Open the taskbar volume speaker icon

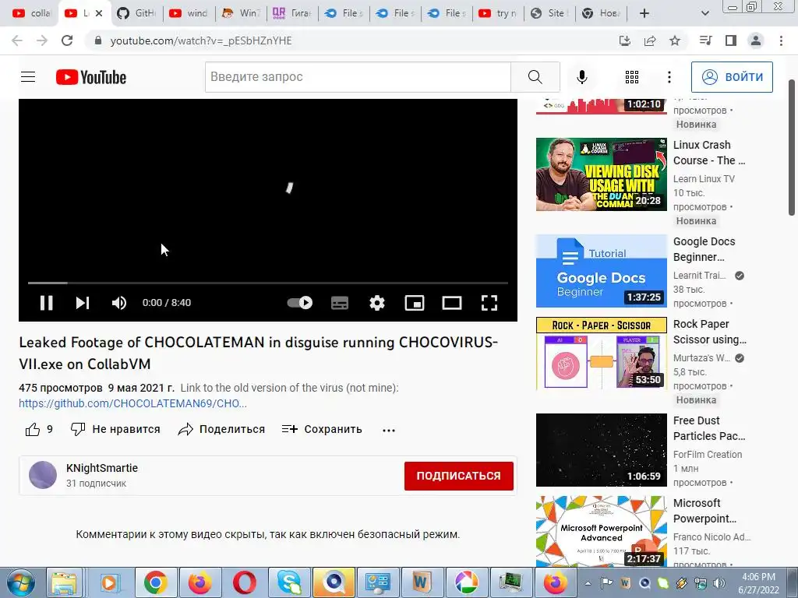719,583
